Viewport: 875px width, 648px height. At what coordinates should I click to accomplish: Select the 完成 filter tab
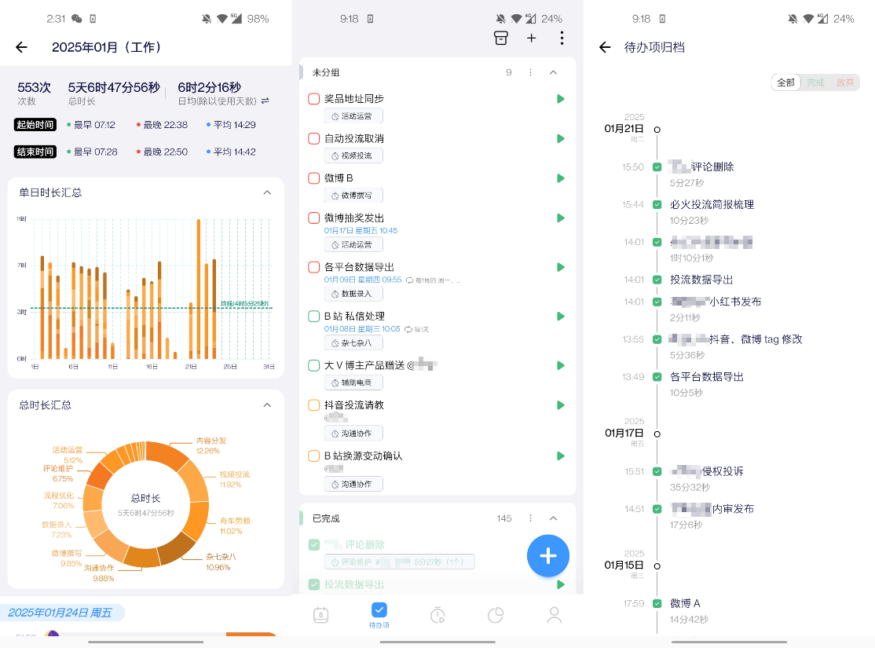(x=815, y=82)
